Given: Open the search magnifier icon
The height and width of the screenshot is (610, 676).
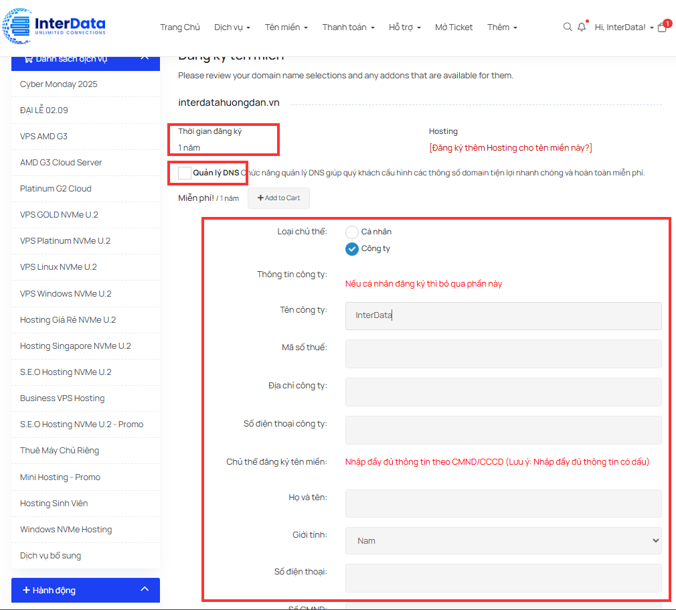Looking at the screenshot, I should tap(568, 27).
